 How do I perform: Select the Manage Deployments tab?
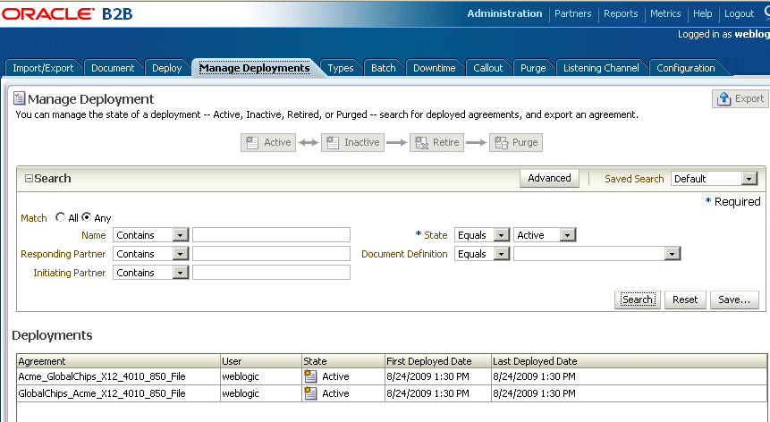pyautogui.click(x=254, y=68)
